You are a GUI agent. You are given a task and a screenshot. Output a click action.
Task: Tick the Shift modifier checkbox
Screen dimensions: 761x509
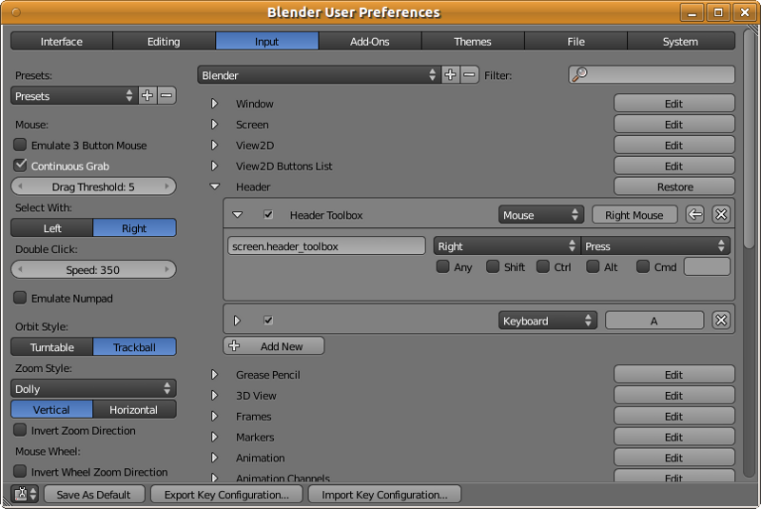point(493,266)
